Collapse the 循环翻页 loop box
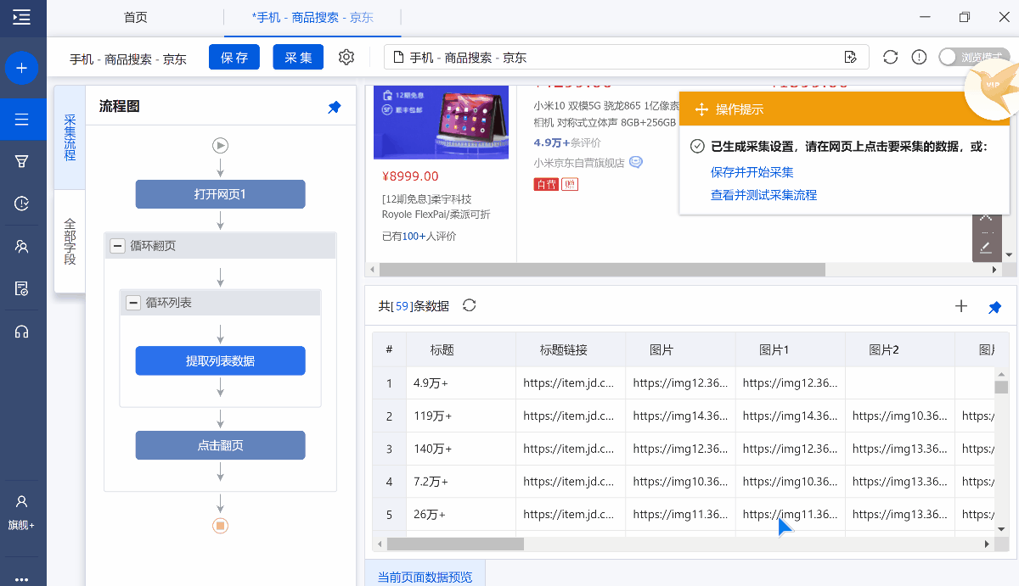 118,246
